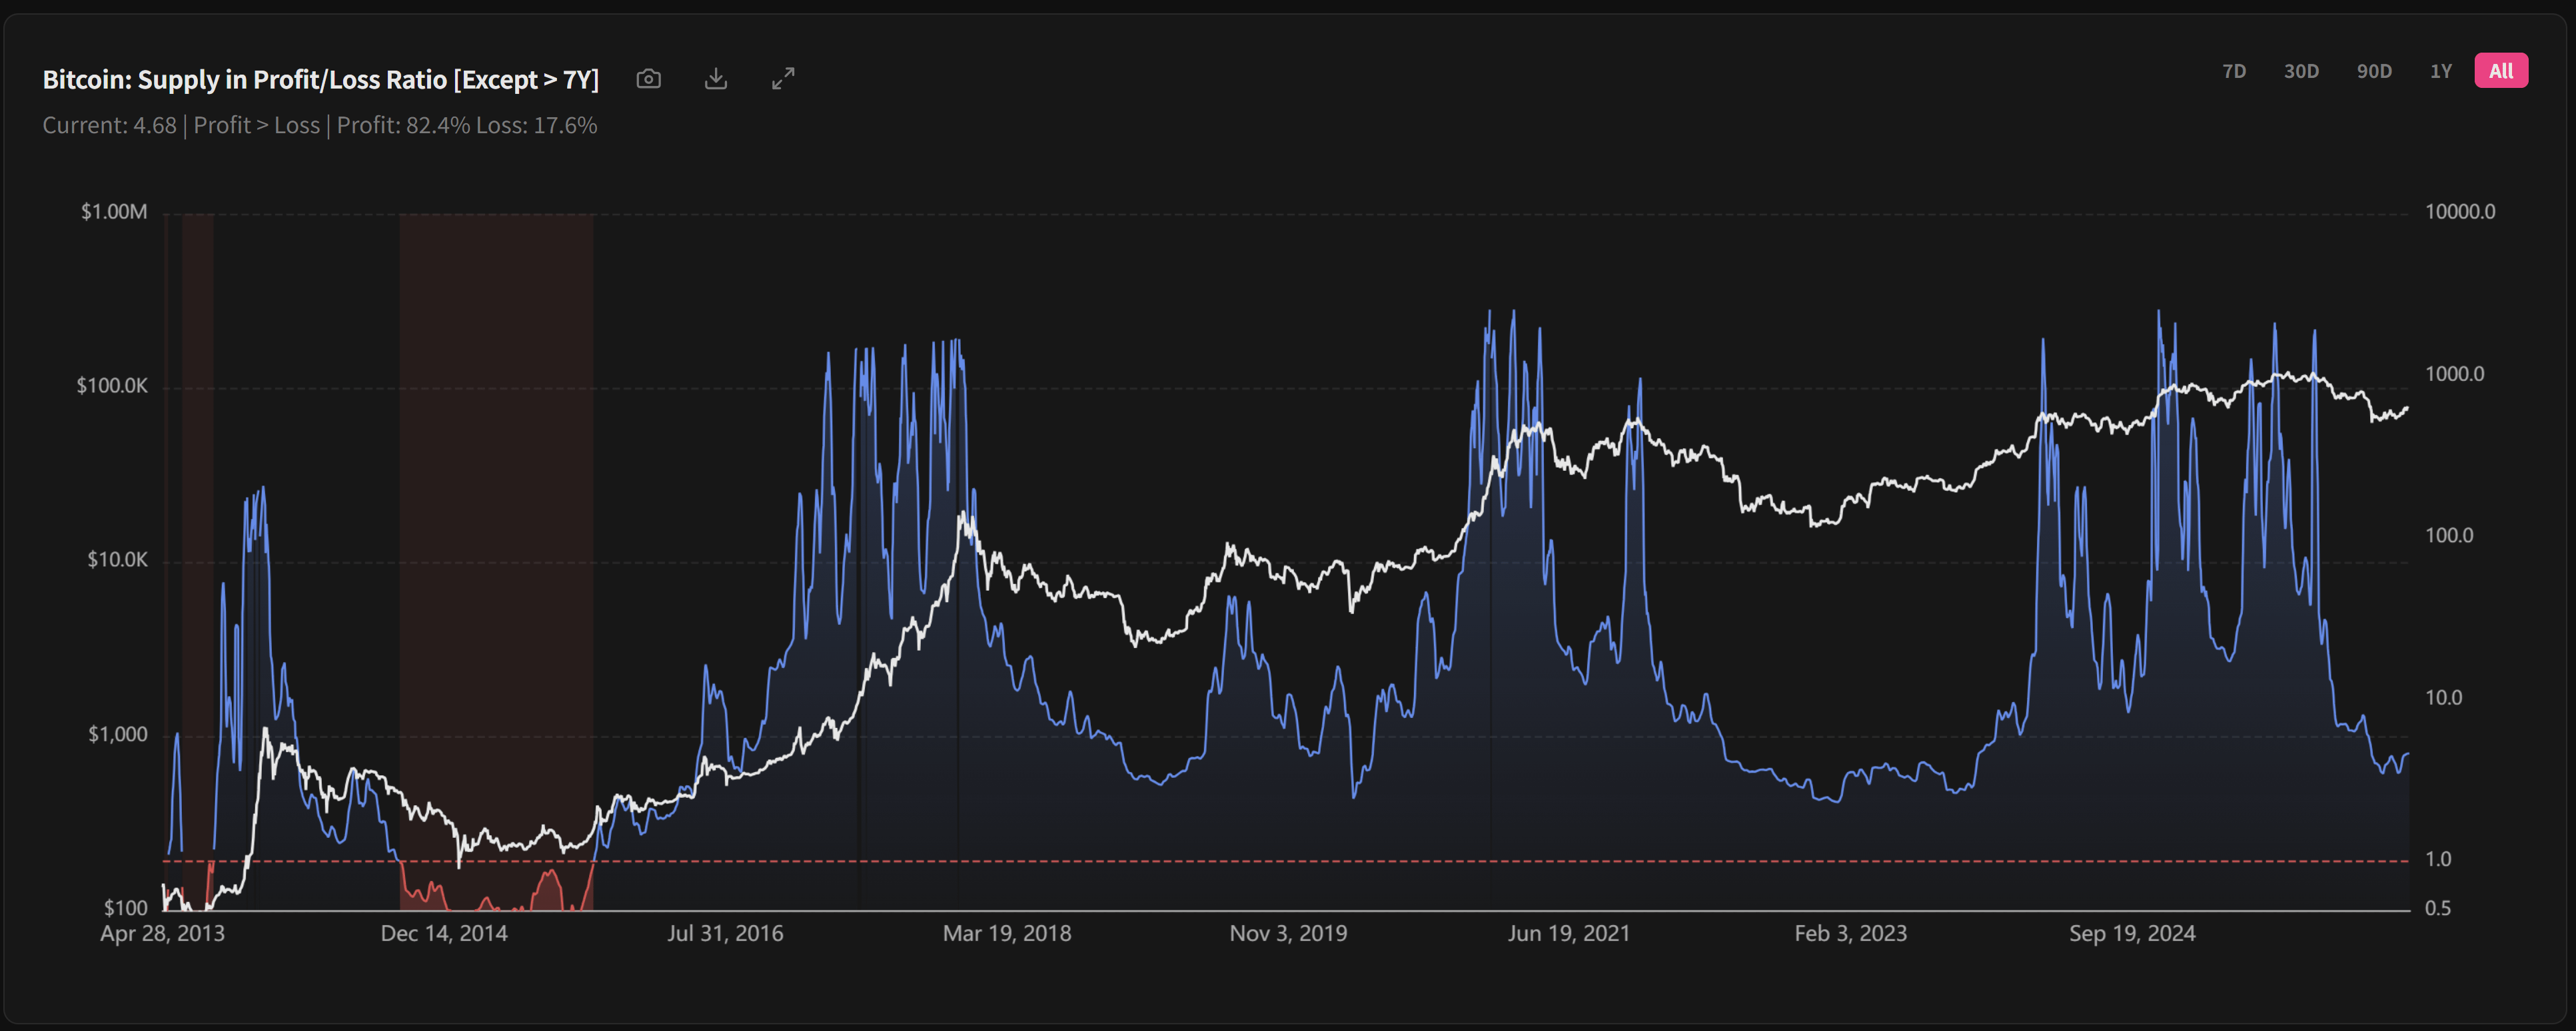
Task: Download the chart data
Action: (x=716, y=79)
